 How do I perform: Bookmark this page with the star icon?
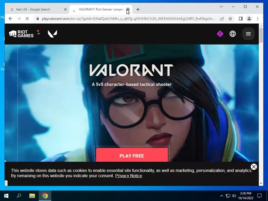pyautogui.click(x=230, y=19)
